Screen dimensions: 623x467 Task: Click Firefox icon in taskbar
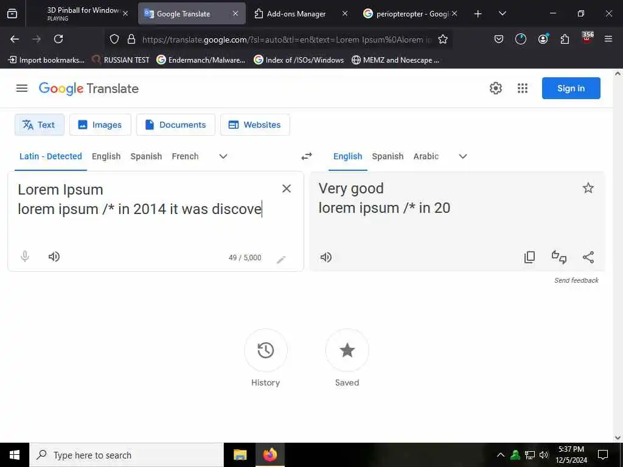(x=270, y=455)
